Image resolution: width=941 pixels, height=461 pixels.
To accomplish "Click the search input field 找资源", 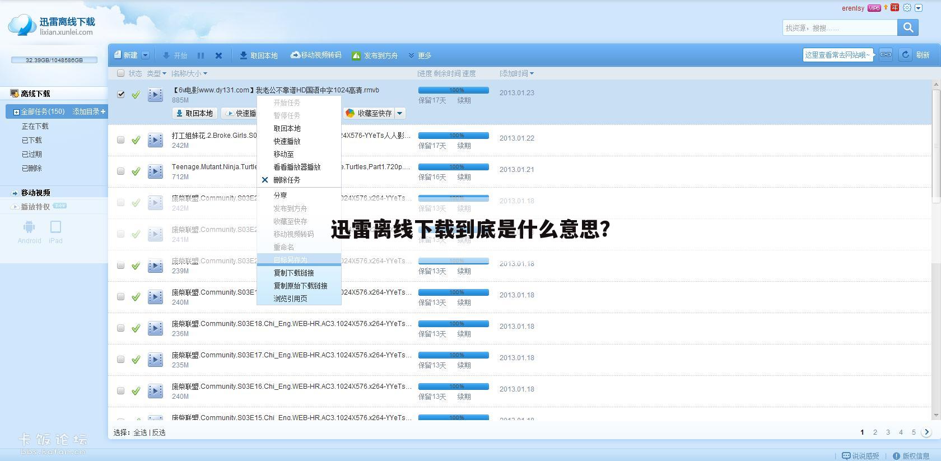I will [x=840, y=27].
